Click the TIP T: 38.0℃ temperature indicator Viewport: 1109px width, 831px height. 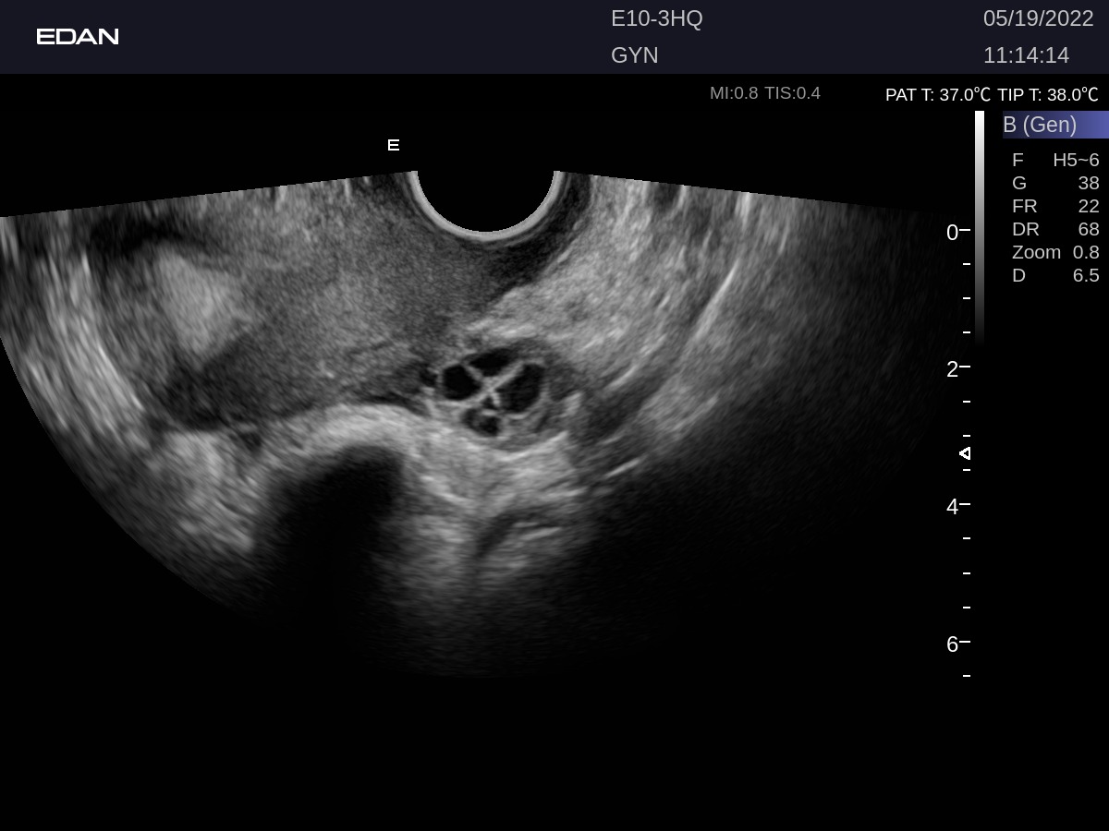pos(1048,94)
